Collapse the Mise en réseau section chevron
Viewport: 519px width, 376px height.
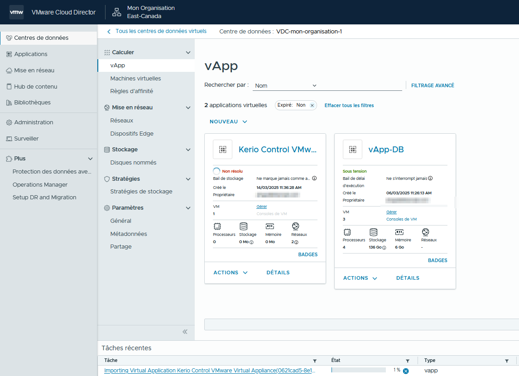pos(188,108)
